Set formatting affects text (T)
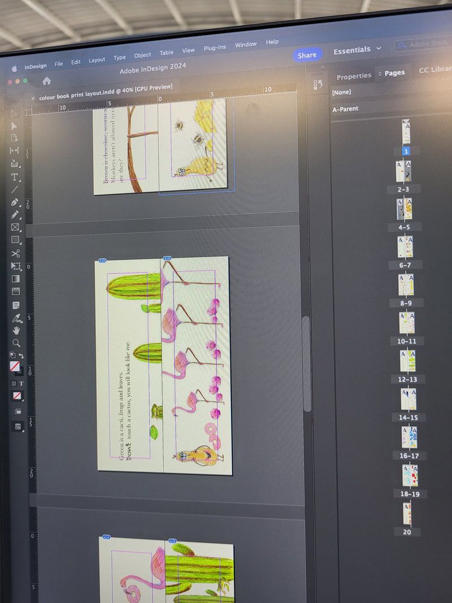The height and width of the screenshot is (603, 452). pos(21,383)
